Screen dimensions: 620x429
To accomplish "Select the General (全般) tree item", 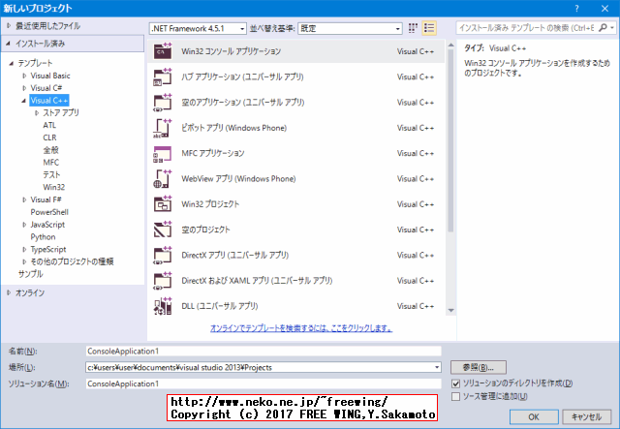I will [x=50, y=150].
